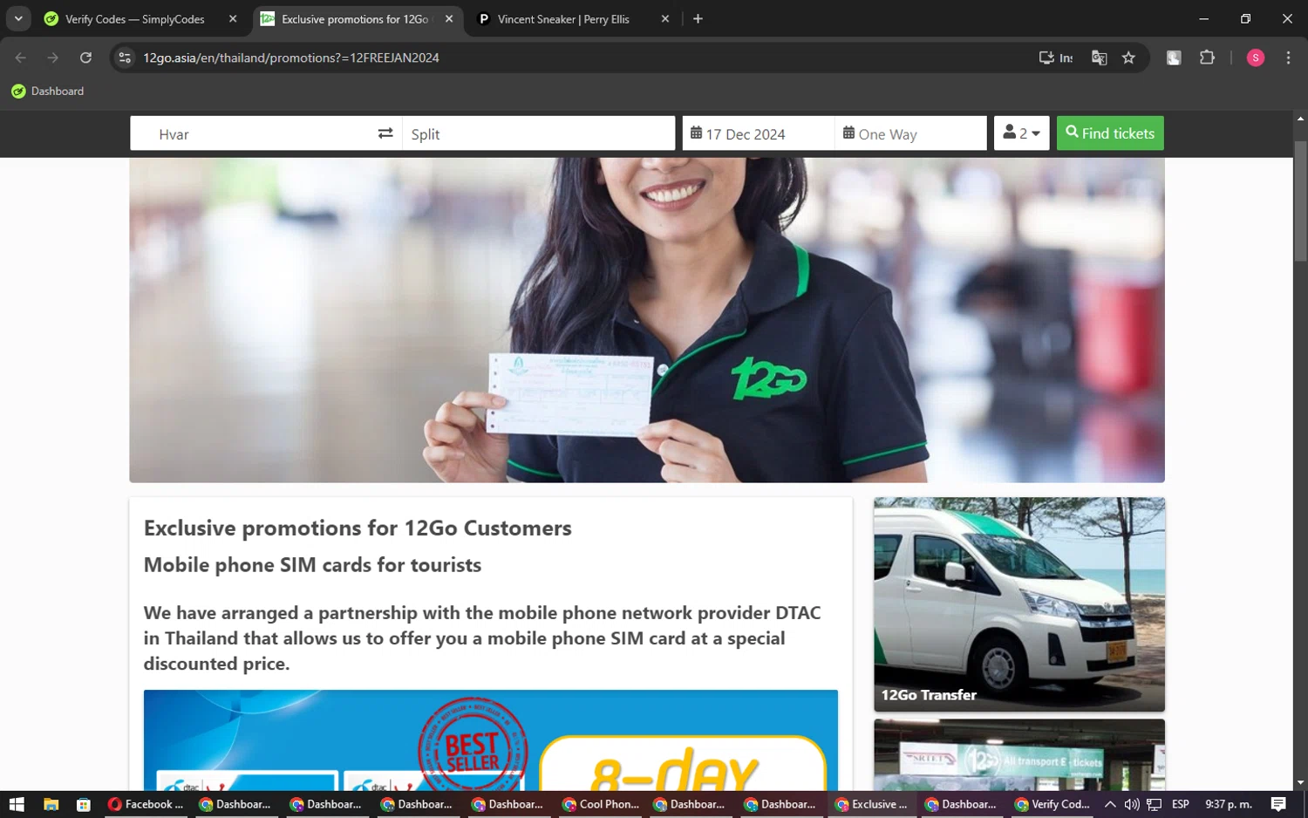This screenshot has width=1308, height=818.
Task: Click the woman holding ticket hero image
Action: click(x=647, y=320)
